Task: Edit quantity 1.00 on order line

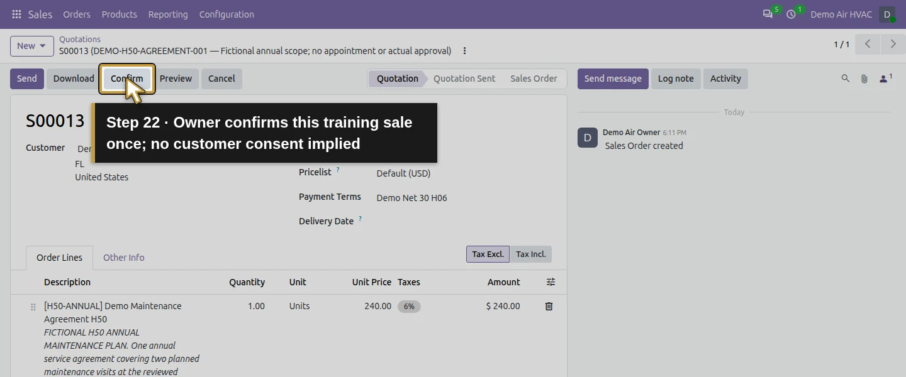Action: (256, 306)
